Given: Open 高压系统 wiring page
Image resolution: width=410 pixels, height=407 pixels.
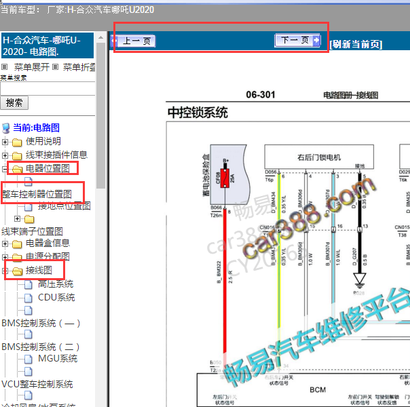Looking at the screenshot, I should click(x=56, y=284).
